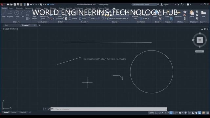Switch to the Layout1 tab
The width and height of the screenshot is (210, 118).
[x=14, y=112]
